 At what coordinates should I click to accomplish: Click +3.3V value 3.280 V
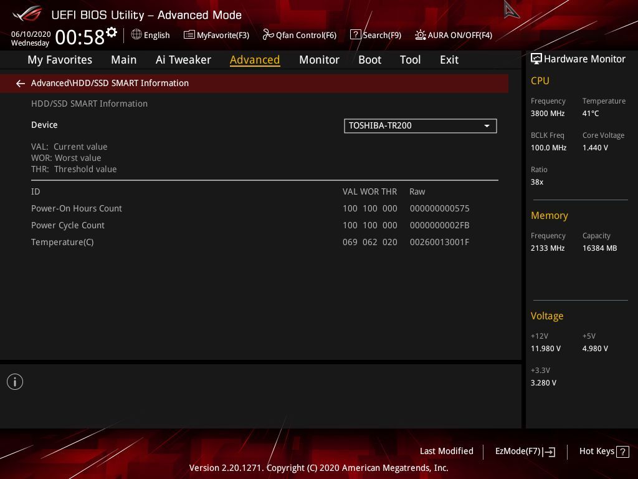[543, 383]
